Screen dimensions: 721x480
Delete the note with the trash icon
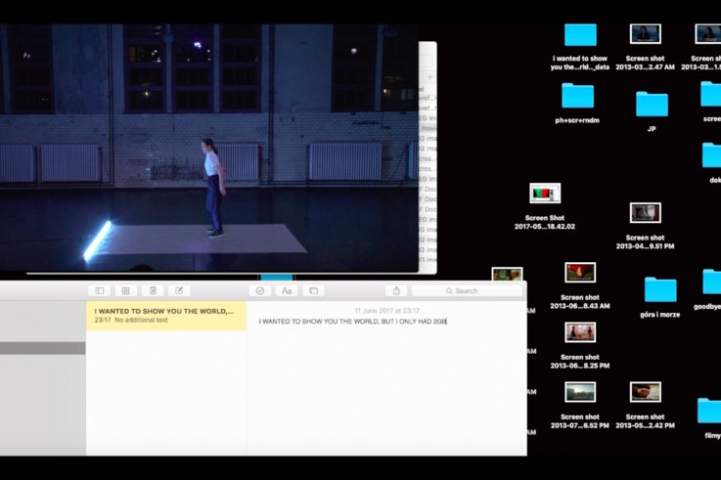pyautogui.click(x=153, y=290)
